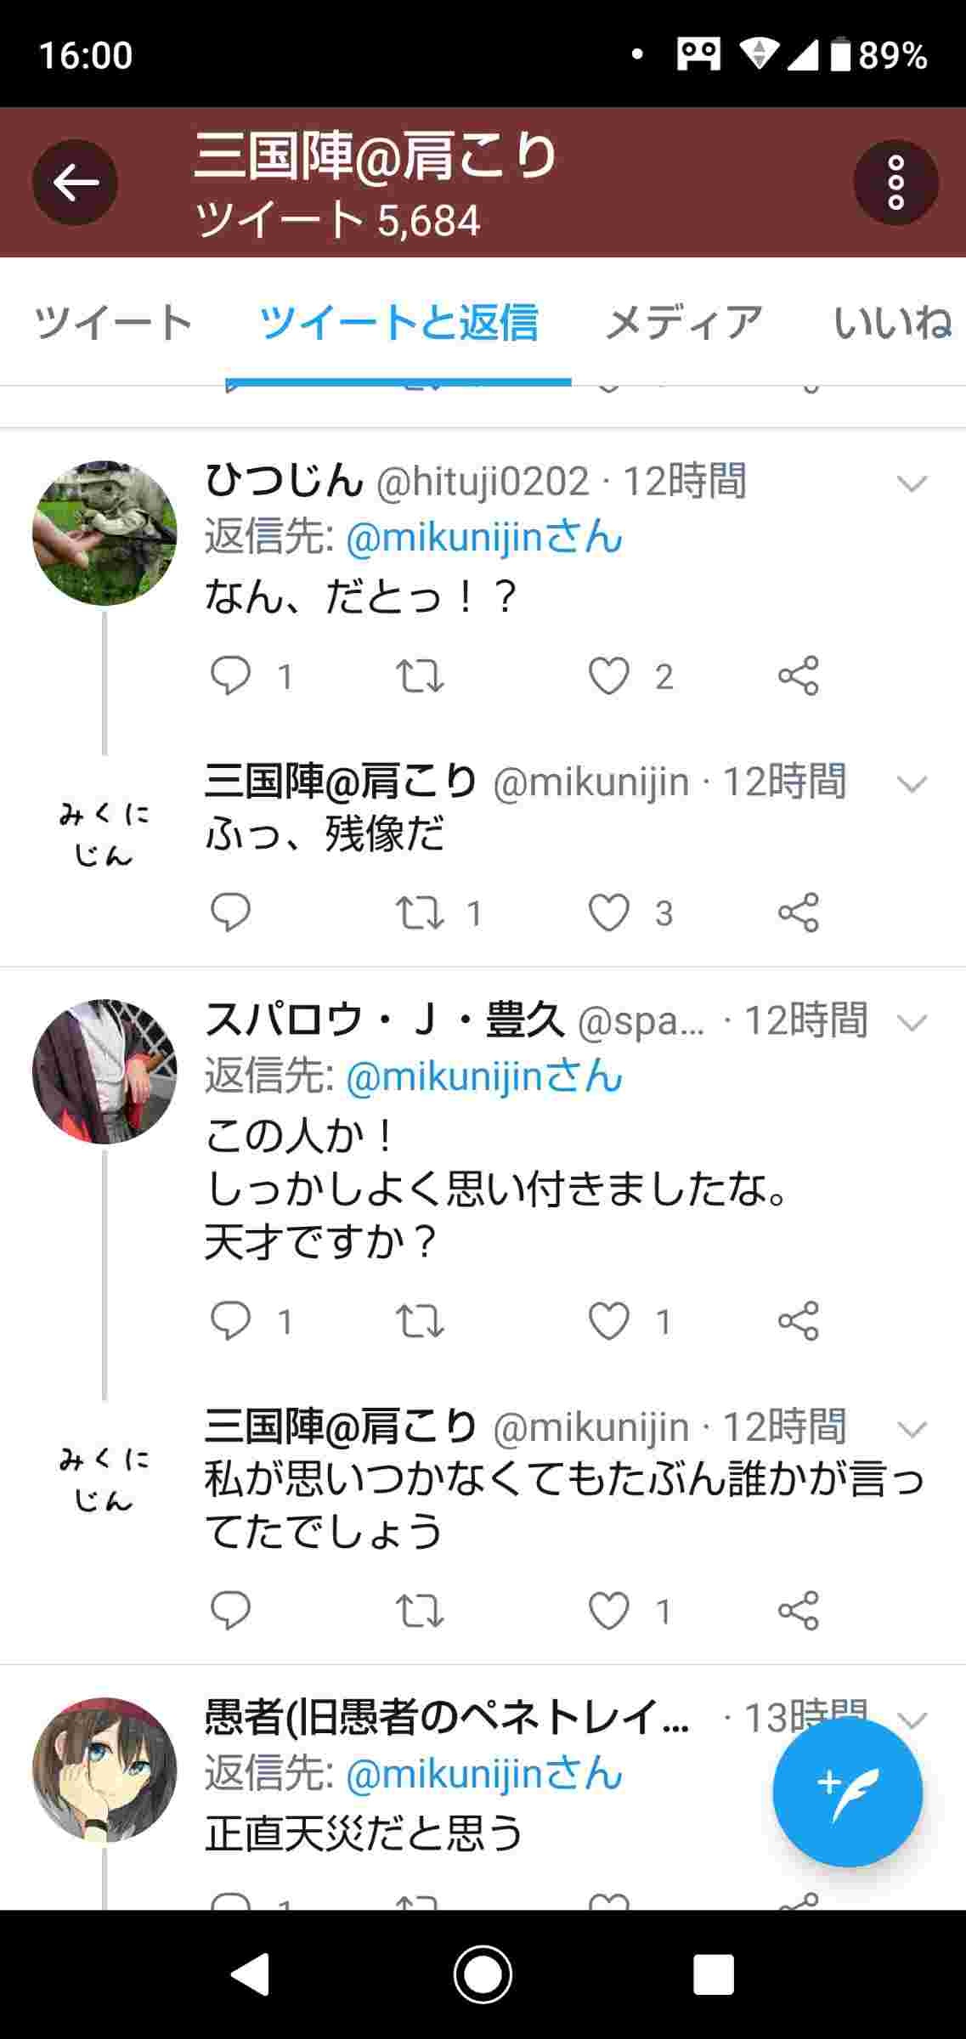Open @mikunijin link in ひつじん's reply
This screenshot has height=2039, width=966.
point(484,538)
